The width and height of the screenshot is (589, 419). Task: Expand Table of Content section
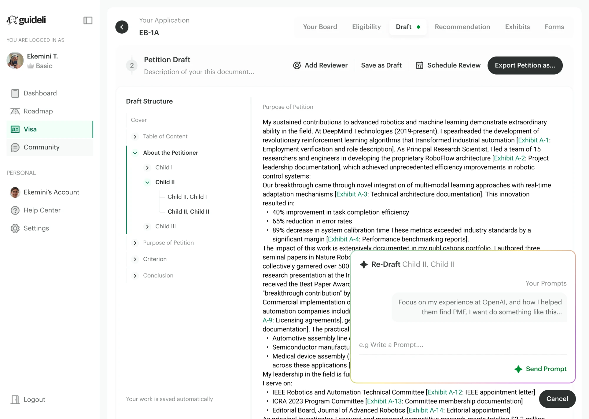135,136
